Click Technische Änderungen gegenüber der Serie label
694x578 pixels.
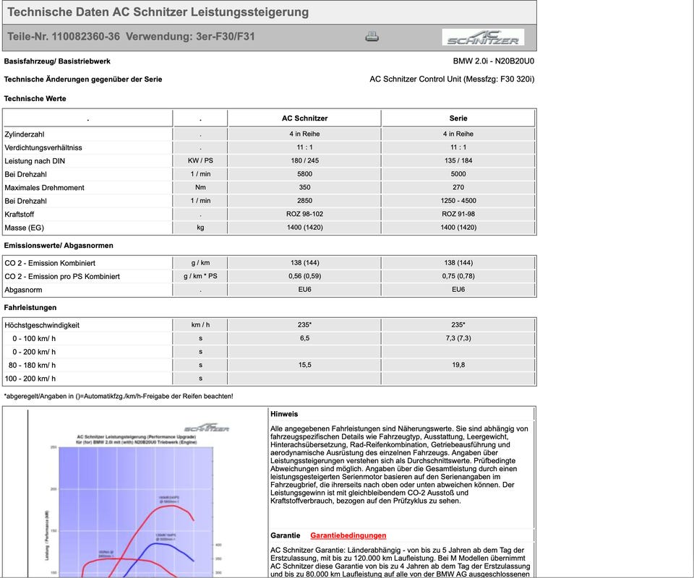coord(82,79)
